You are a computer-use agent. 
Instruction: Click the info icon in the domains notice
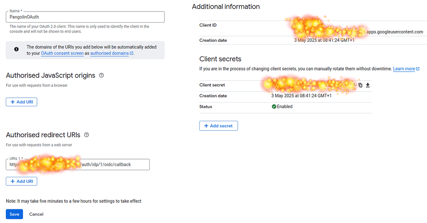coord(17,49)
